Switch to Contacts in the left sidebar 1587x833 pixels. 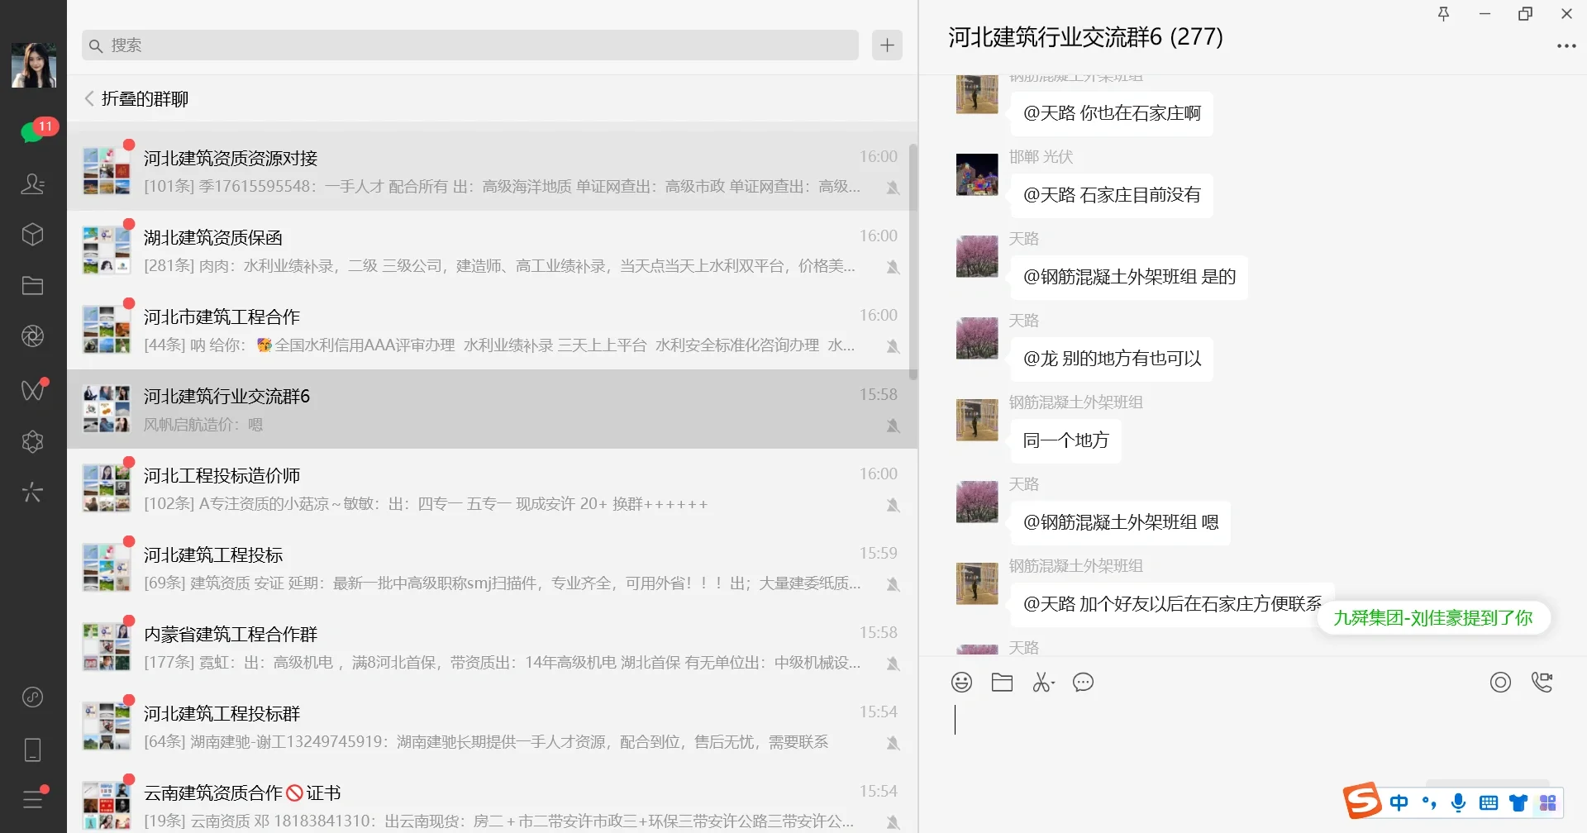point(33,183)
